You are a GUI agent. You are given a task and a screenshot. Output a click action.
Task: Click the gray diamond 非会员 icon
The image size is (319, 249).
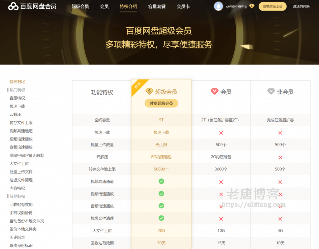[271, 92]
